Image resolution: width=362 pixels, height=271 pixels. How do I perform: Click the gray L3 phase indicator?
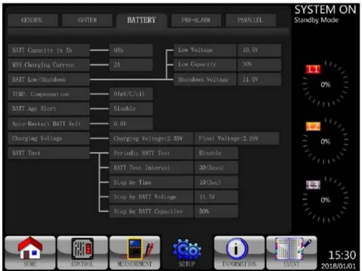(x=313, y=185)
